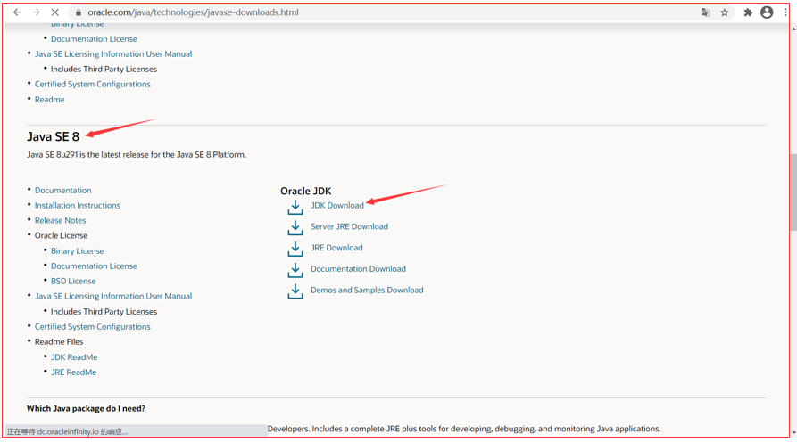The width and height of the screenshot is (797, 442).
Task: Click the scrollbar up arrow
Action: point(793,29)
